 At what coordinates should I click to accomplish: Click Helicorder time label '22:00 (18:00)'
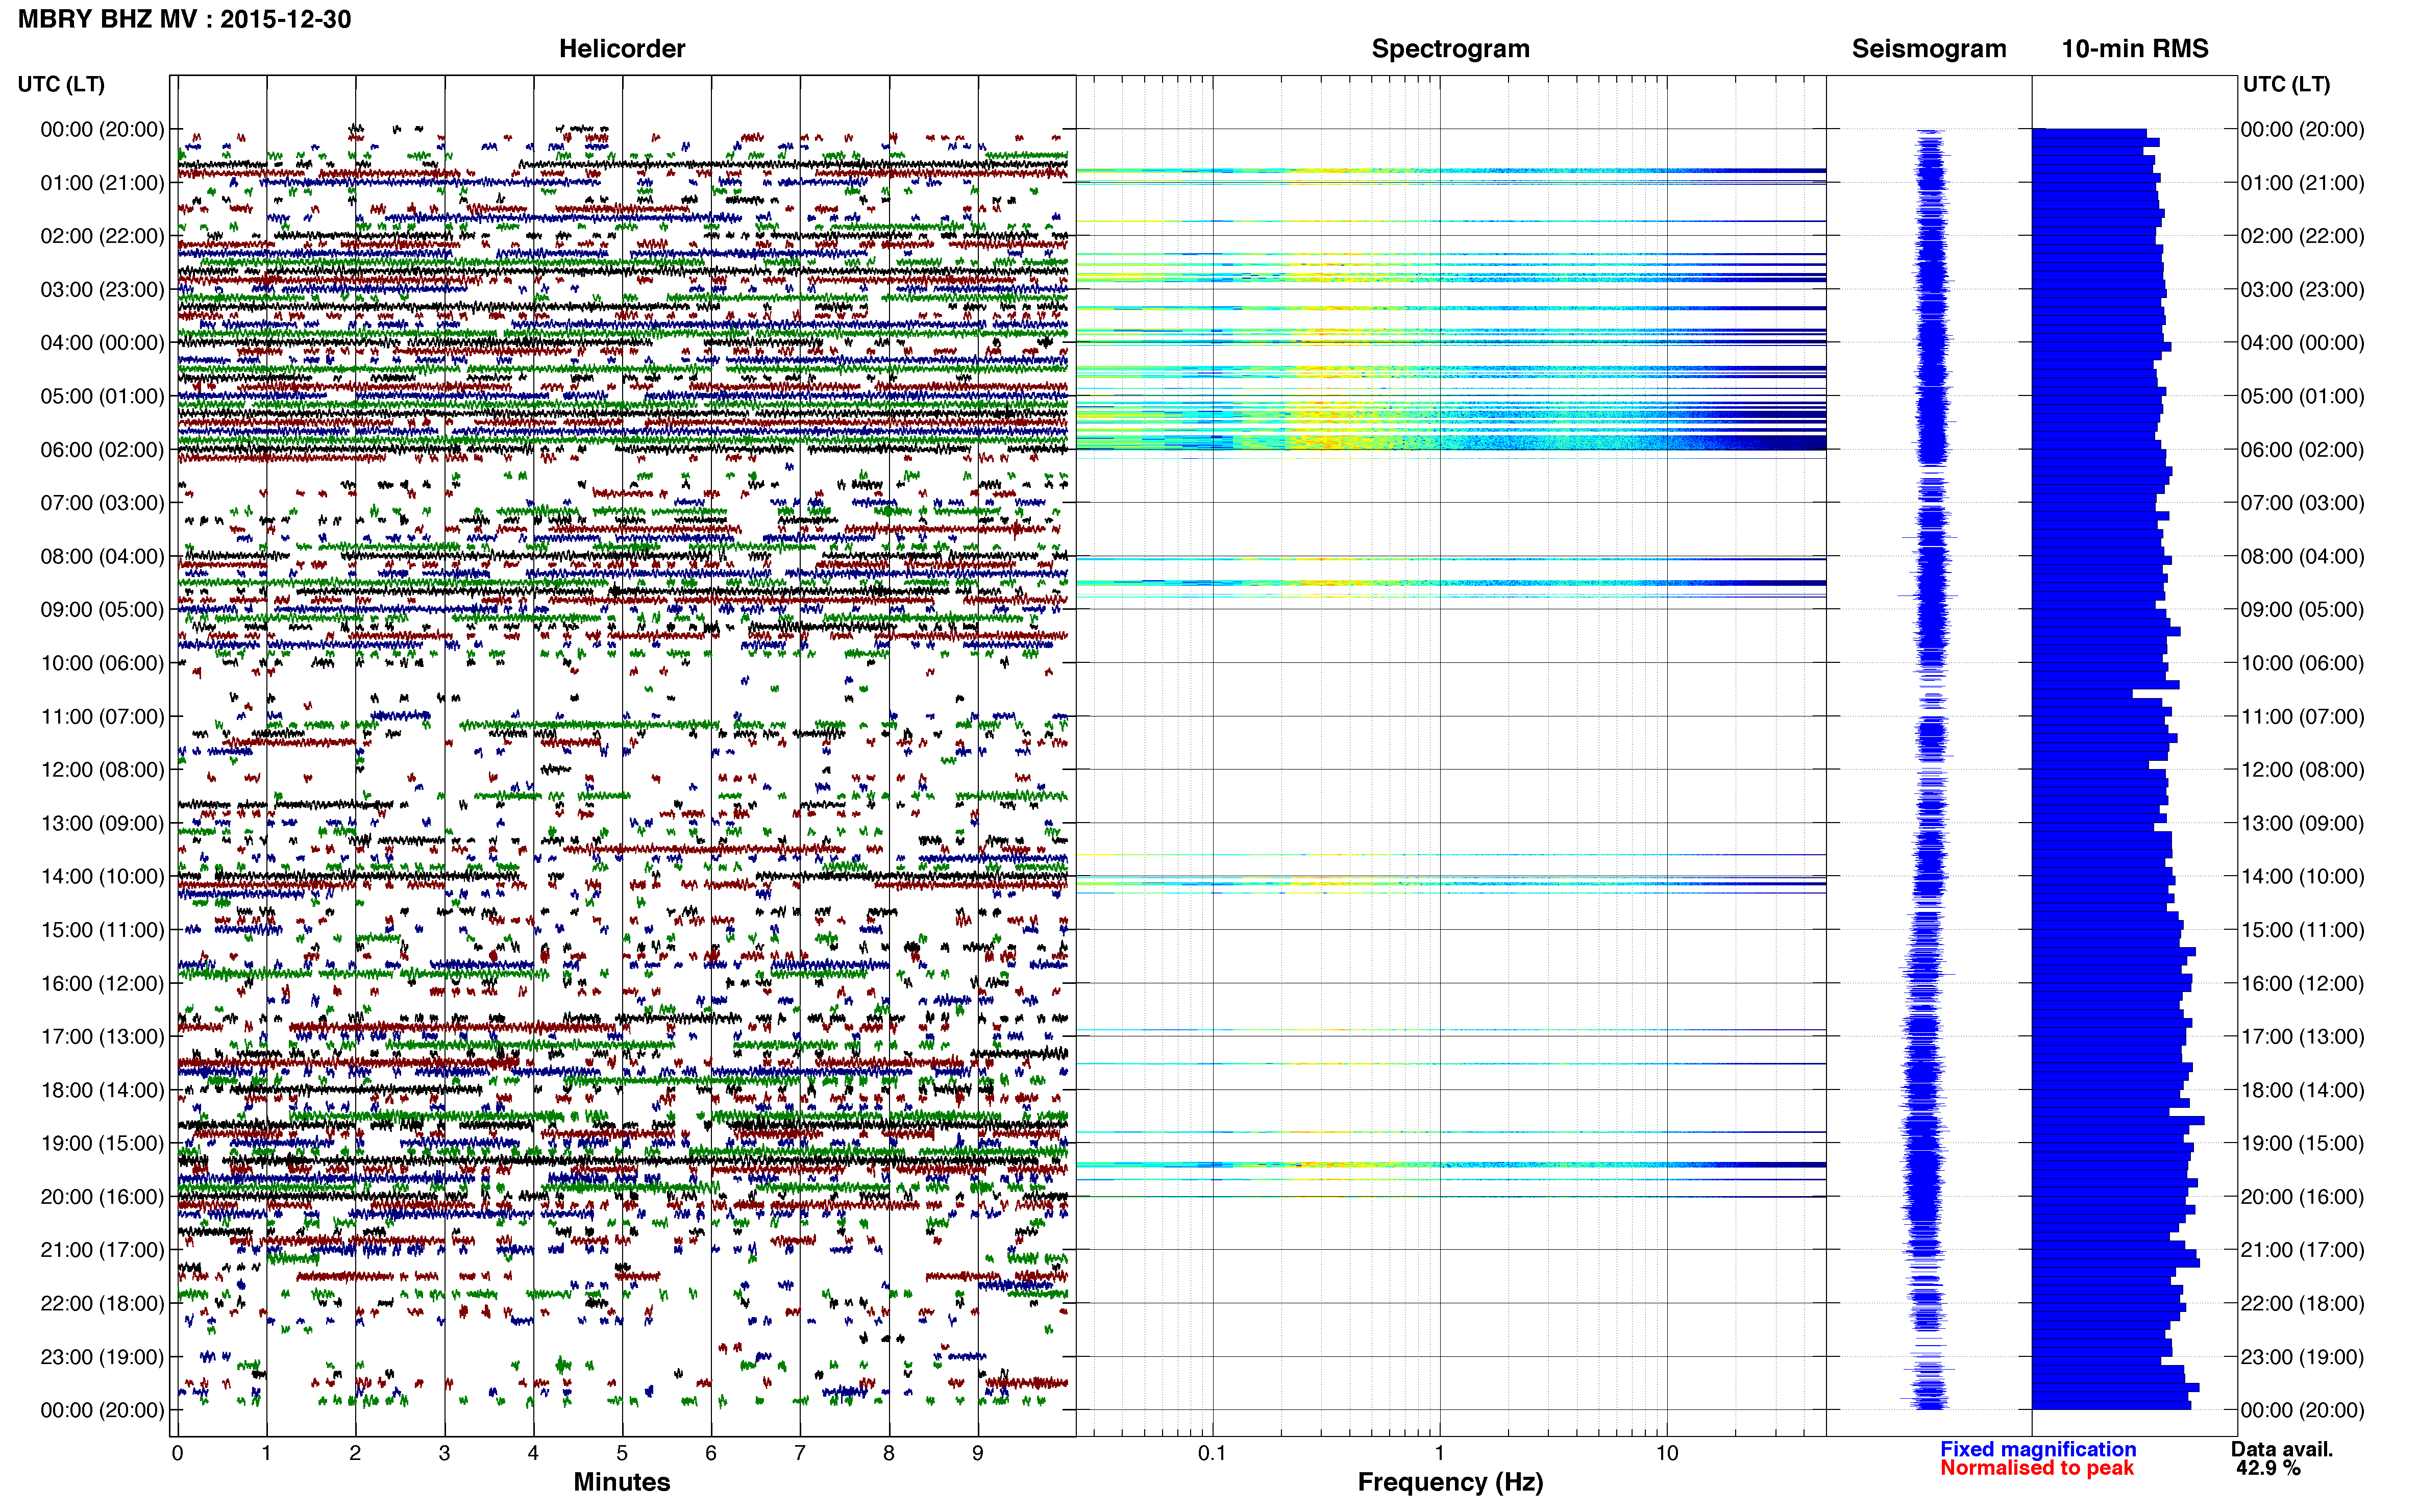pos(102,1303)
